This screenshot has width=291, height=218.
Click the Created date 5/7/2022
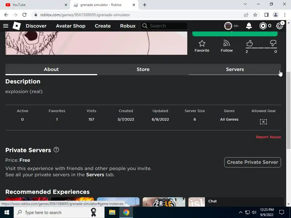coord(126,120)
